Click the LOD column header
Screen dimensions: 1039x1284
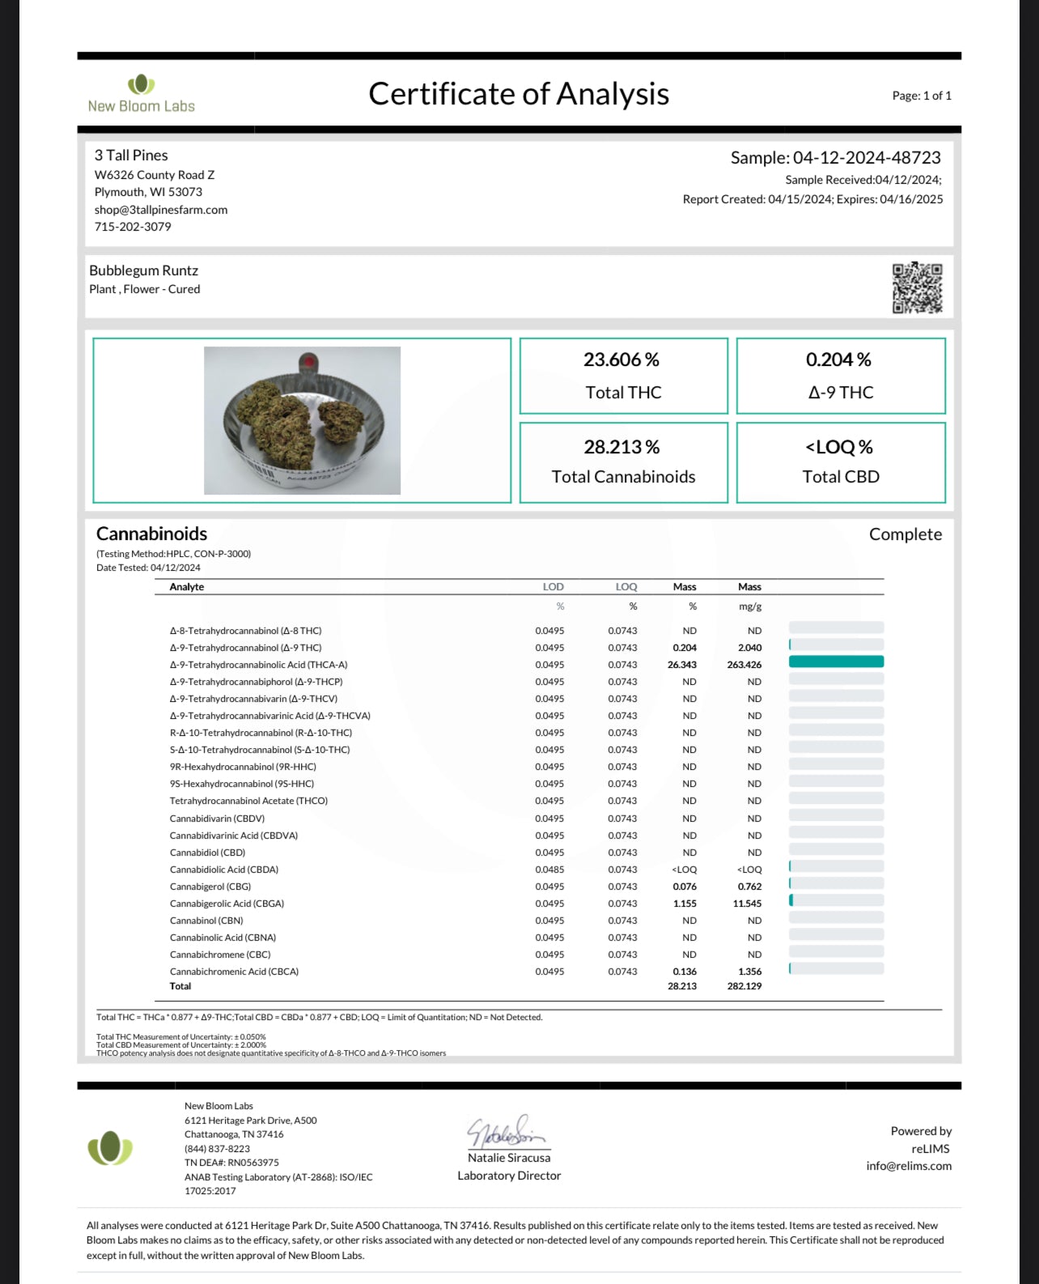(553, 587)
